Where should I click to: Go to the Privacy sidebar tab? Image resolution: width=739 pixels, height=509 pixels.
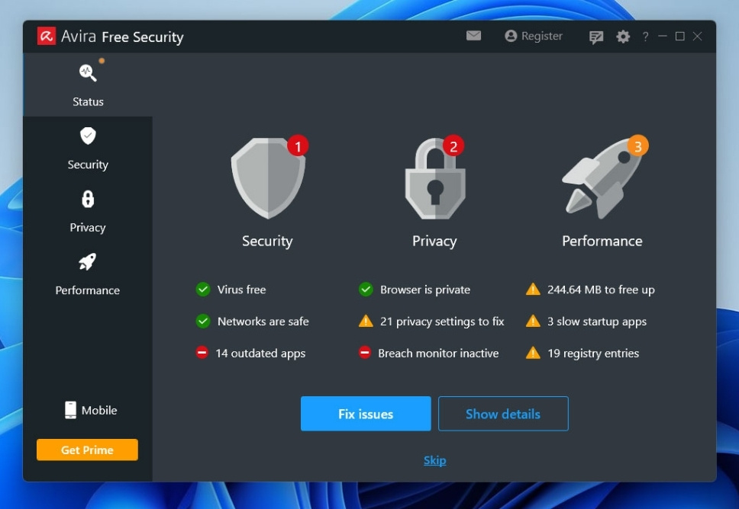[88, 211]
